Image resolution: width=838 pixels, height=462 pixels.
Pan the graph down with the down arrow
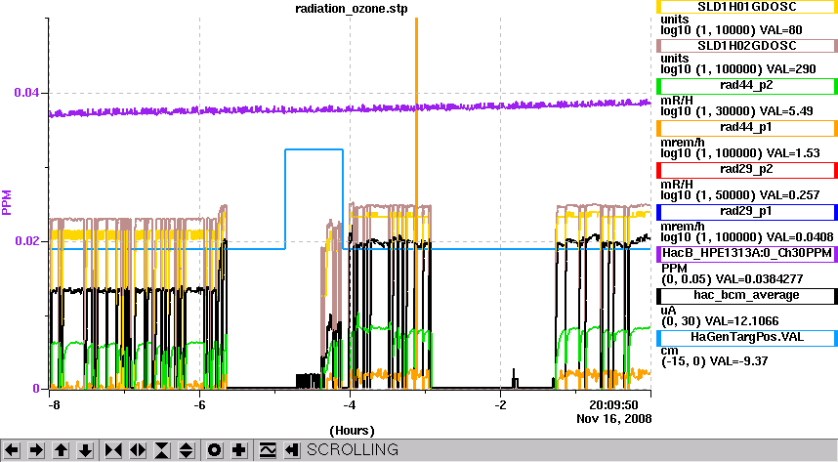point(86,450)
